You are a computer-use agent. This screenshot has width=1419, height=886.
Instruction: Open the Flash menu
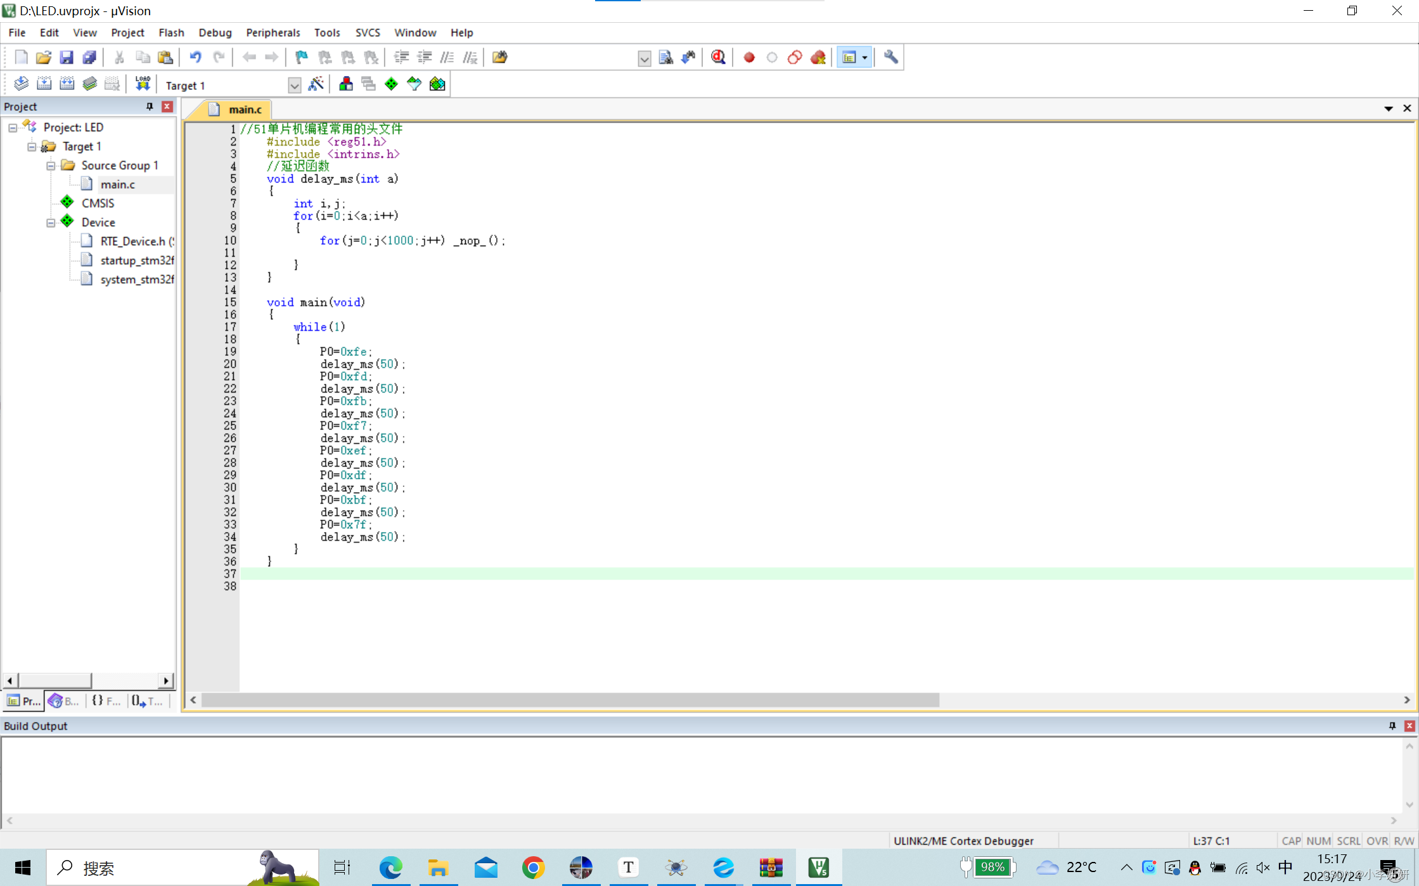pos(171,32)
